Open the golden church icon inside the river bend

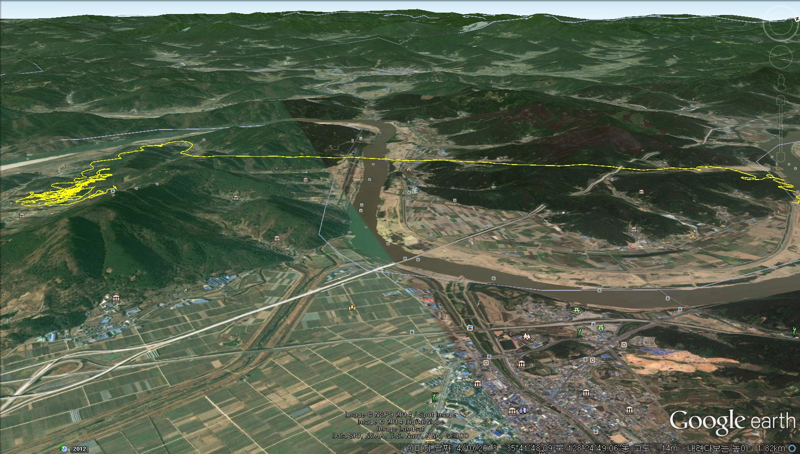pyautogui.click(x=693, y=237)
